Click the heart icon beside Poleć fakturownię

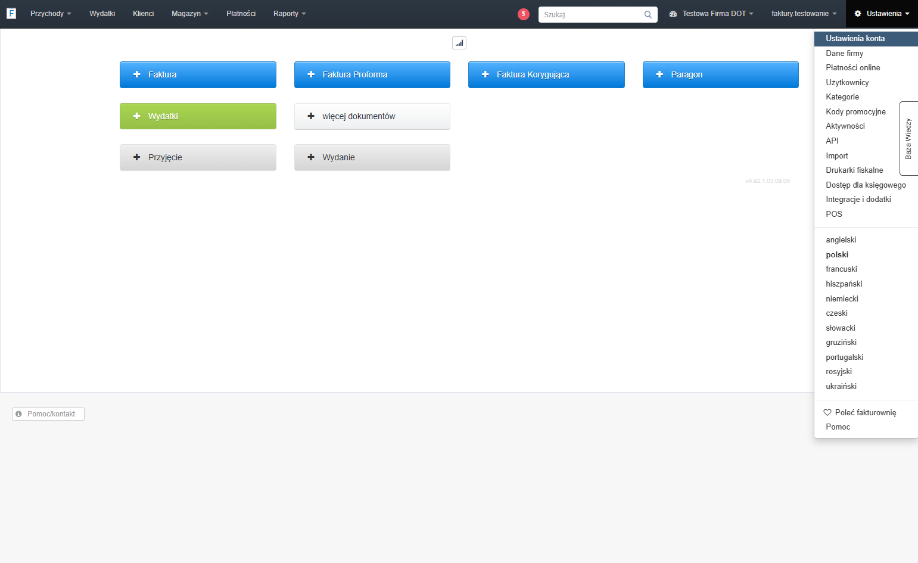coord(827,412)
